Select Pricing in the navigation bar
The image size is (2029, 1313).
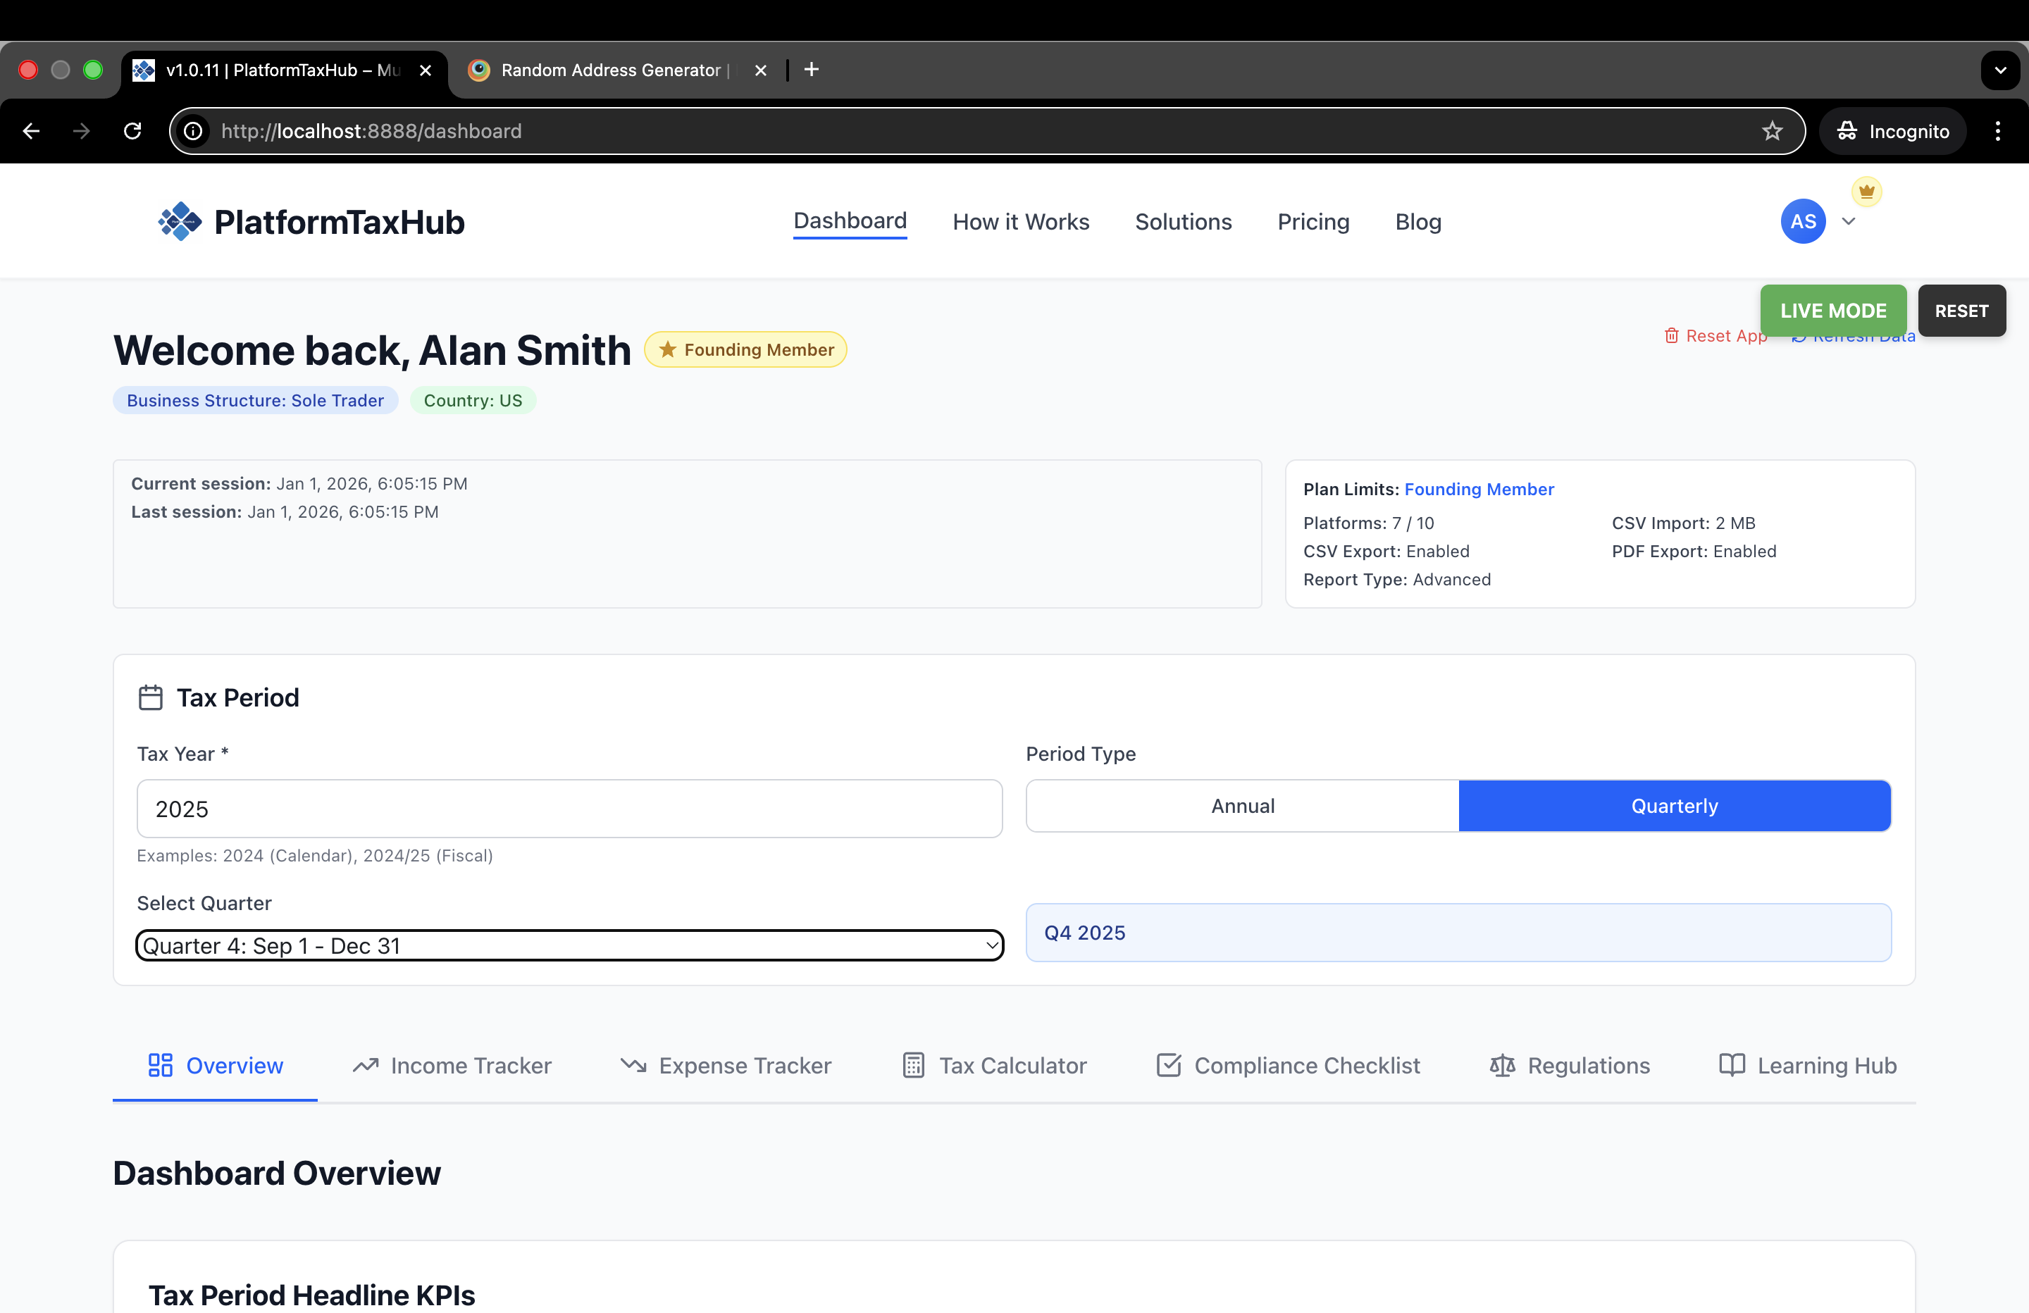(1313, 220)
